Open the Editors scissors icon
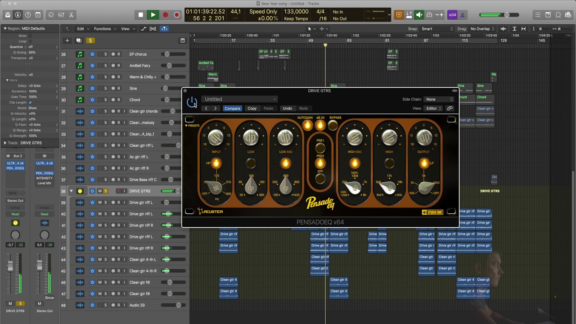The image size is (576, 324). [71, 15]
